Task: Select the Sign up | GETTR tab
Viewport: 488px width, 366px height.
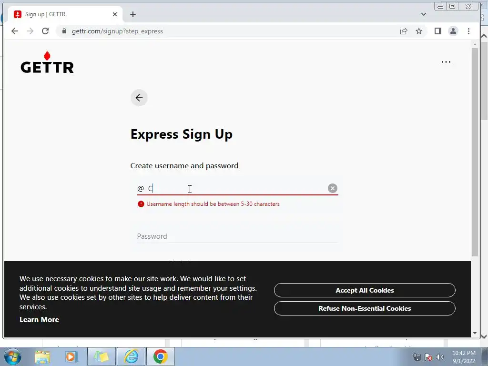Action: tap(66, 14)
